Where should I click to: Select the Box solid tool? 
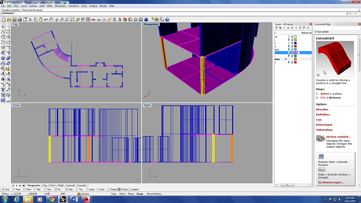tap(3, 58)
